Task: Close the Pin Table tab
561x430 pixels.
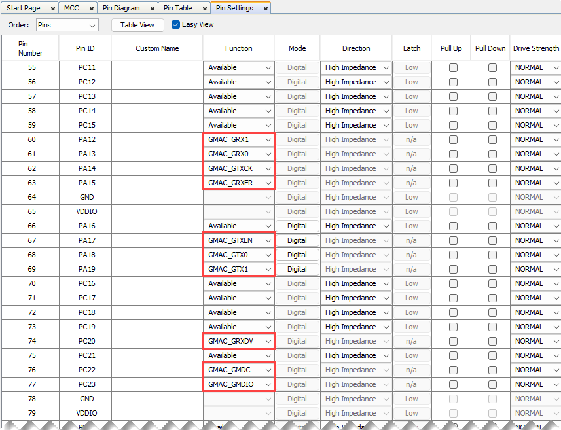Action: click(204, 9)
